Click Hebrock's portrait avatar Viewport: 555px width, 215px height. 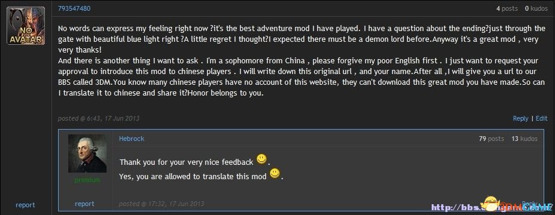(x=87, y=153)
